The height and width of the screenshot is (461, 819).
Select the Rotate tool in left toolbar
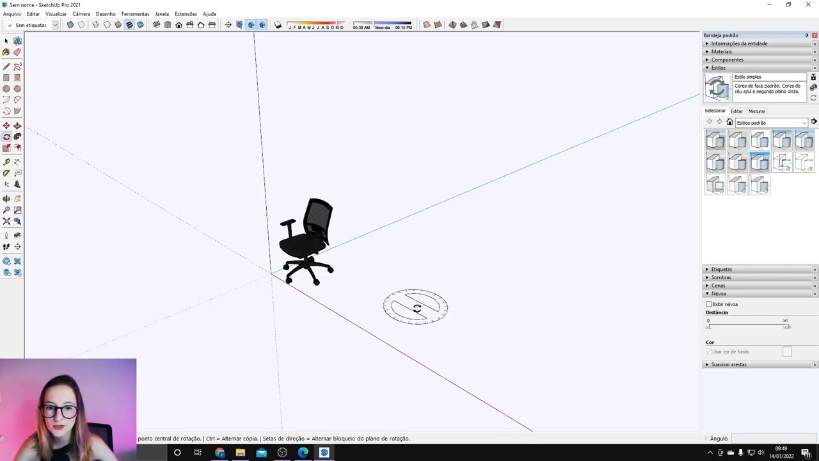(x=6, y=137)
